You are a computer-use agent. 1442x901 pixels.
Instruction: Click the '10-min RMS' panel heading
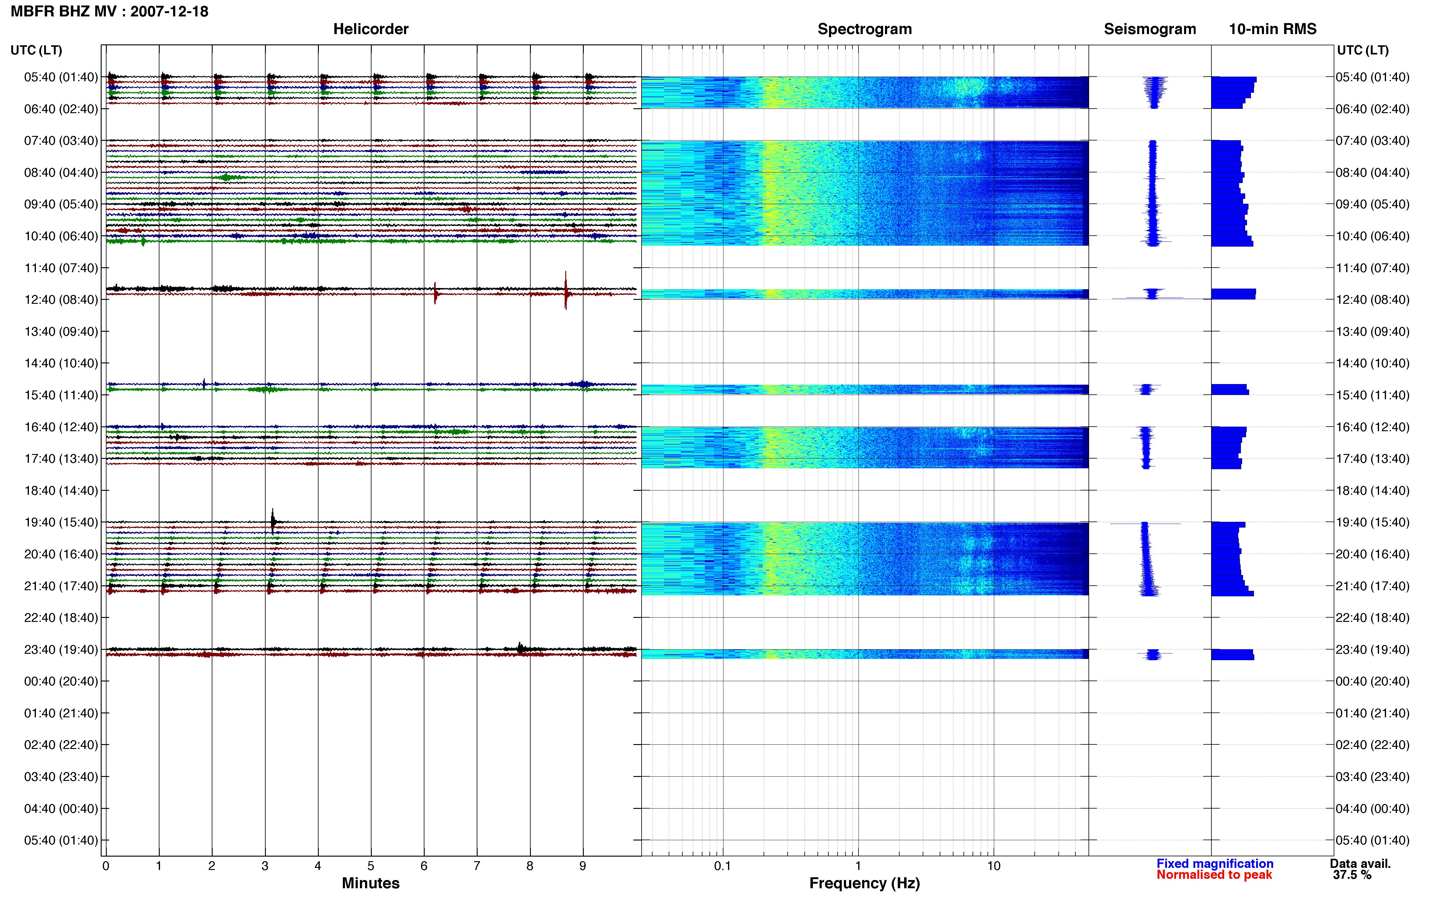tap(1272, 29)
